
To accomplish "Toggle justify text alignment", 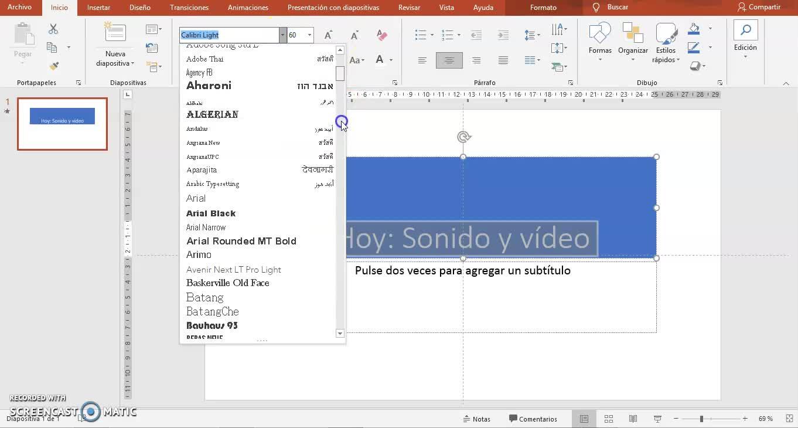I will coord(503,60).
